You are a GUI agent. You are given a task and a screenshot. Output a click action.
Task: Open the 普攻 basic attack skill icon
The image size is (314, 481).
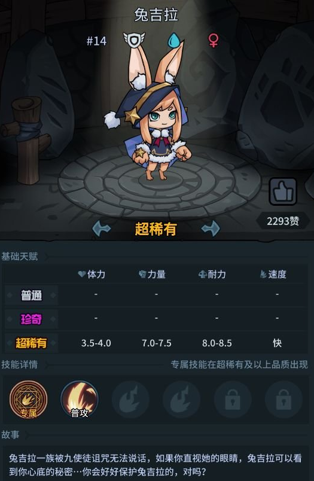click(80, 400)
